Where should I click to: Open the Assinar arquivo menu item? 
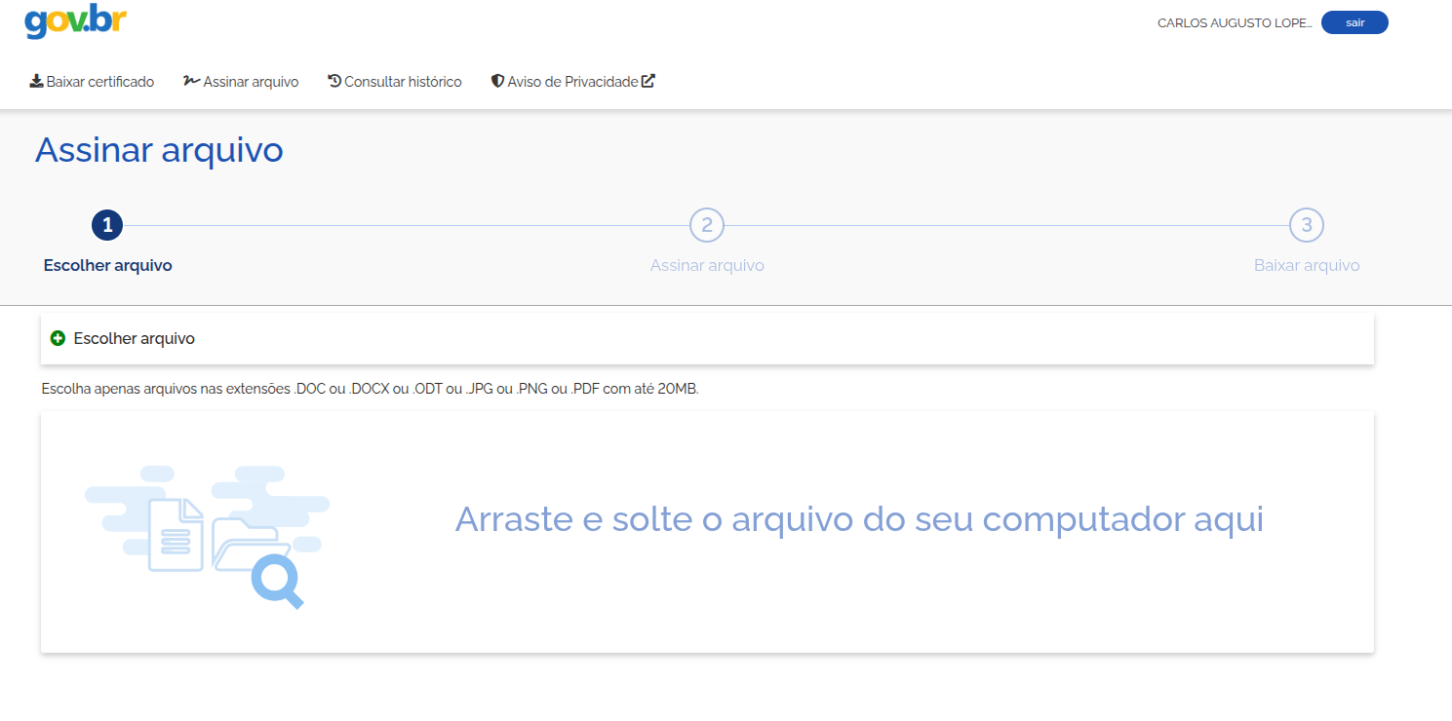tap(241, 82)
